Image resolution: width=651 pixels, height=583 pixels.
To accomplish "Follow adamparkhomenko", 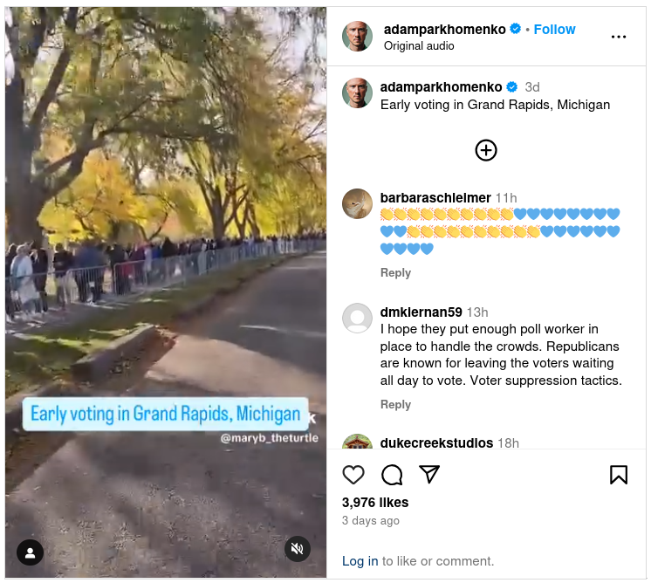I will (554, 30).
